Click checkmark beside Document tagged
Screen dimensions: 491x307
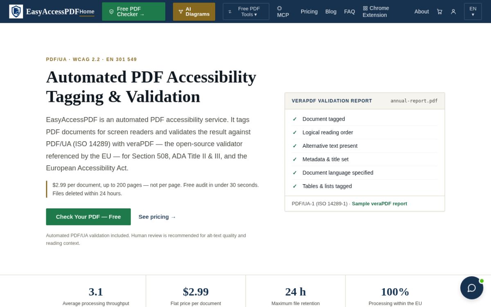[295, 119]
